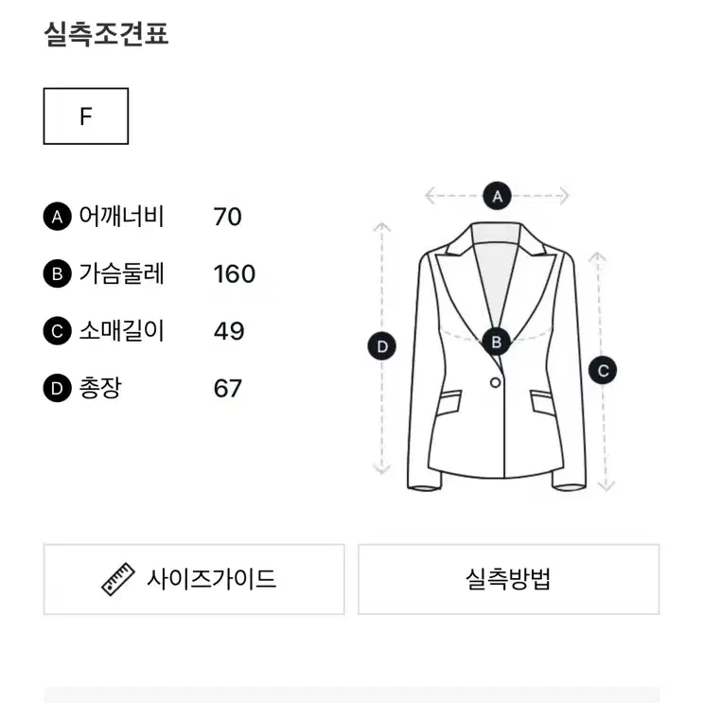Click the 소매길이 value 49
703x703 pixels.
click(229, 331)
